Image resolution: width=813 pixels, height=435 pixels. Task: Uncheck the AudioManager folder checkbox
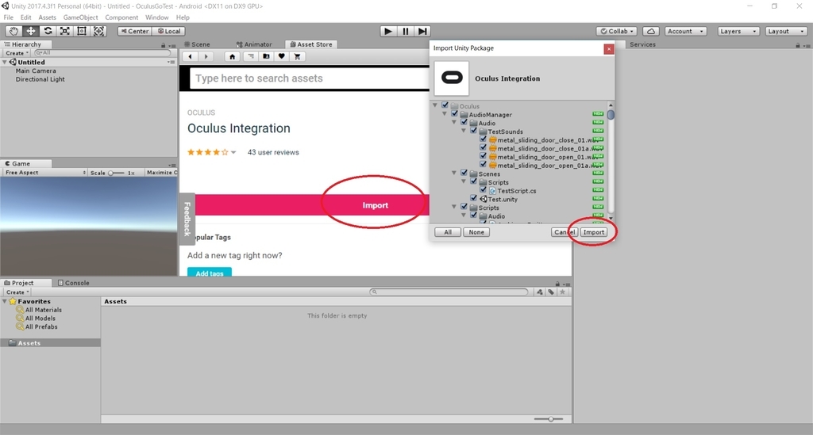pyautogui.click(x=455, y=114)
